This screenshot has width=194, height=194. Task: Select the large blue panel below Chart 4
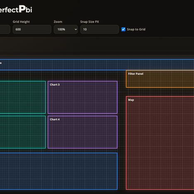[59, 171]
